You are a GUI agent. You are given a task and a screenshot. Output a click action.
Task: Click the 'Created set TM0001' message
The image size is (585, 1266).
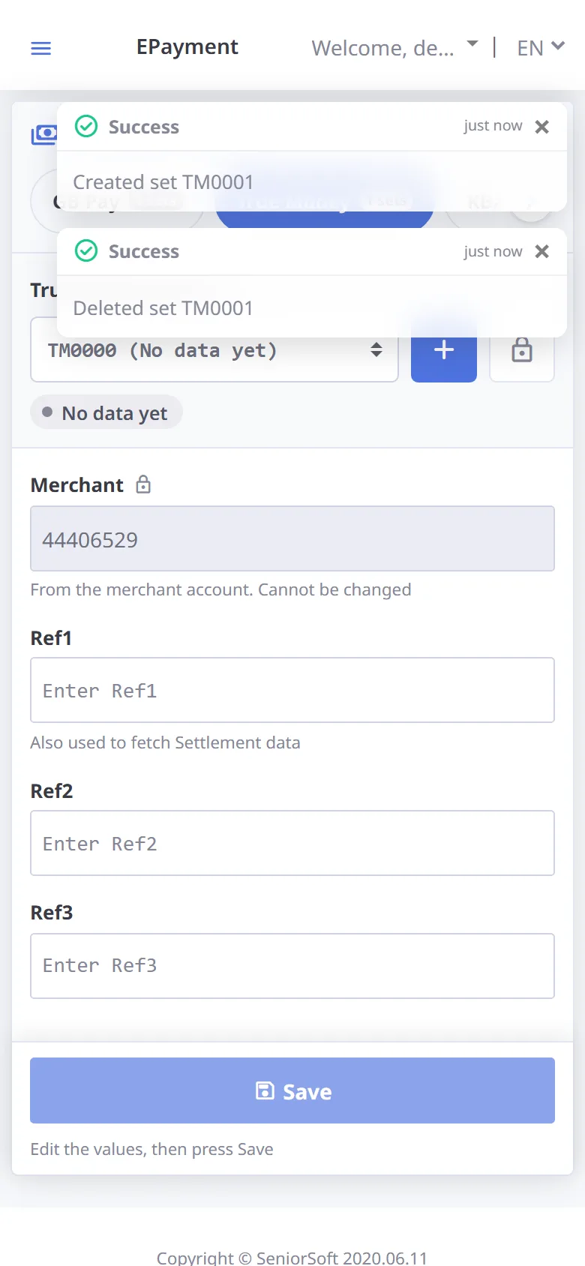[x=163, y=182]
